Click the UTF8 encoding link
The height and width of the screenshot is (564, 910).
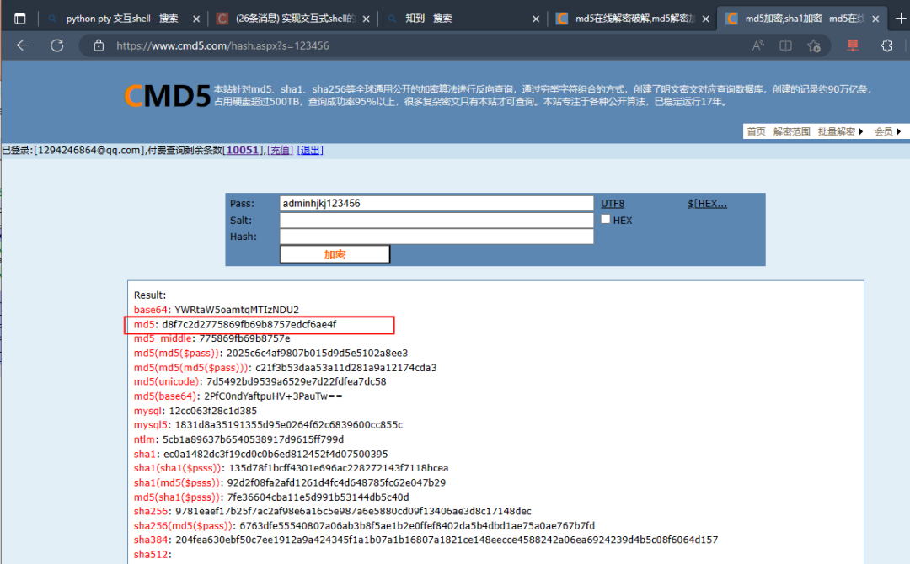tap(613, 204)
